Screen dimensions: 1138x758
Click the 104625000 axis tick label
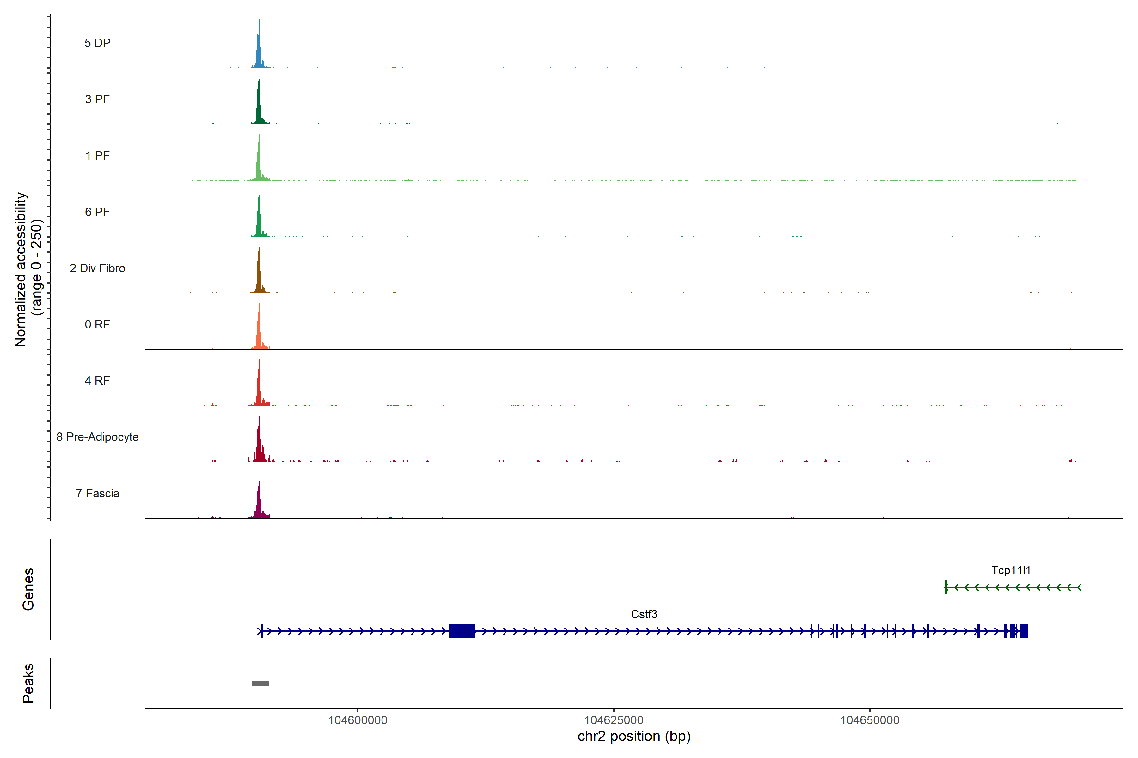614,720
